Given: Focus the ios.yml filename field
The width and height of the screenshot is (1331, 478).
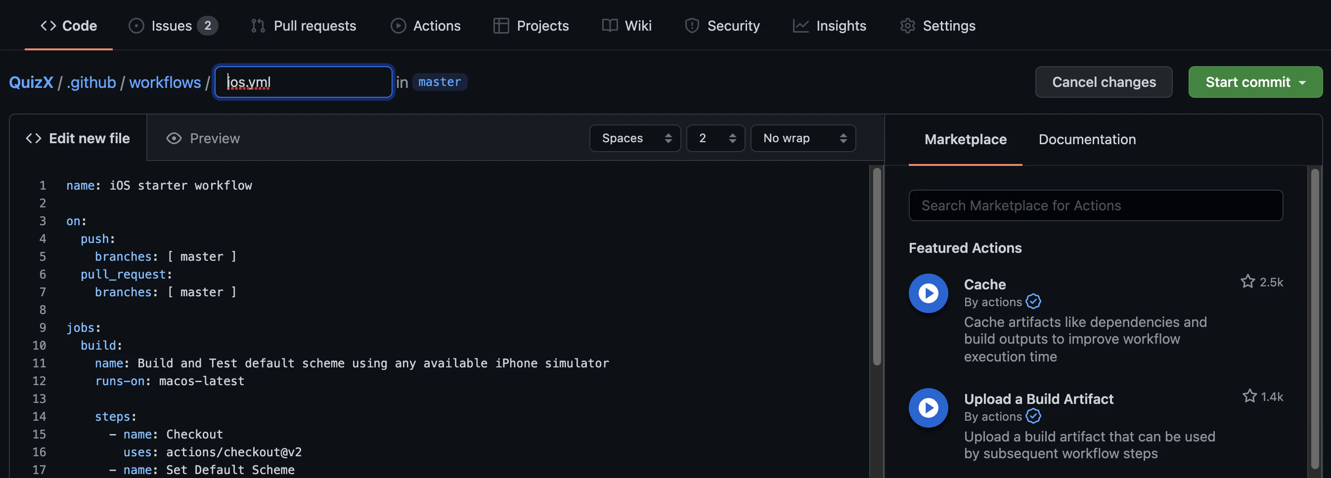Looking at the screenshot, I should point(303,82).
